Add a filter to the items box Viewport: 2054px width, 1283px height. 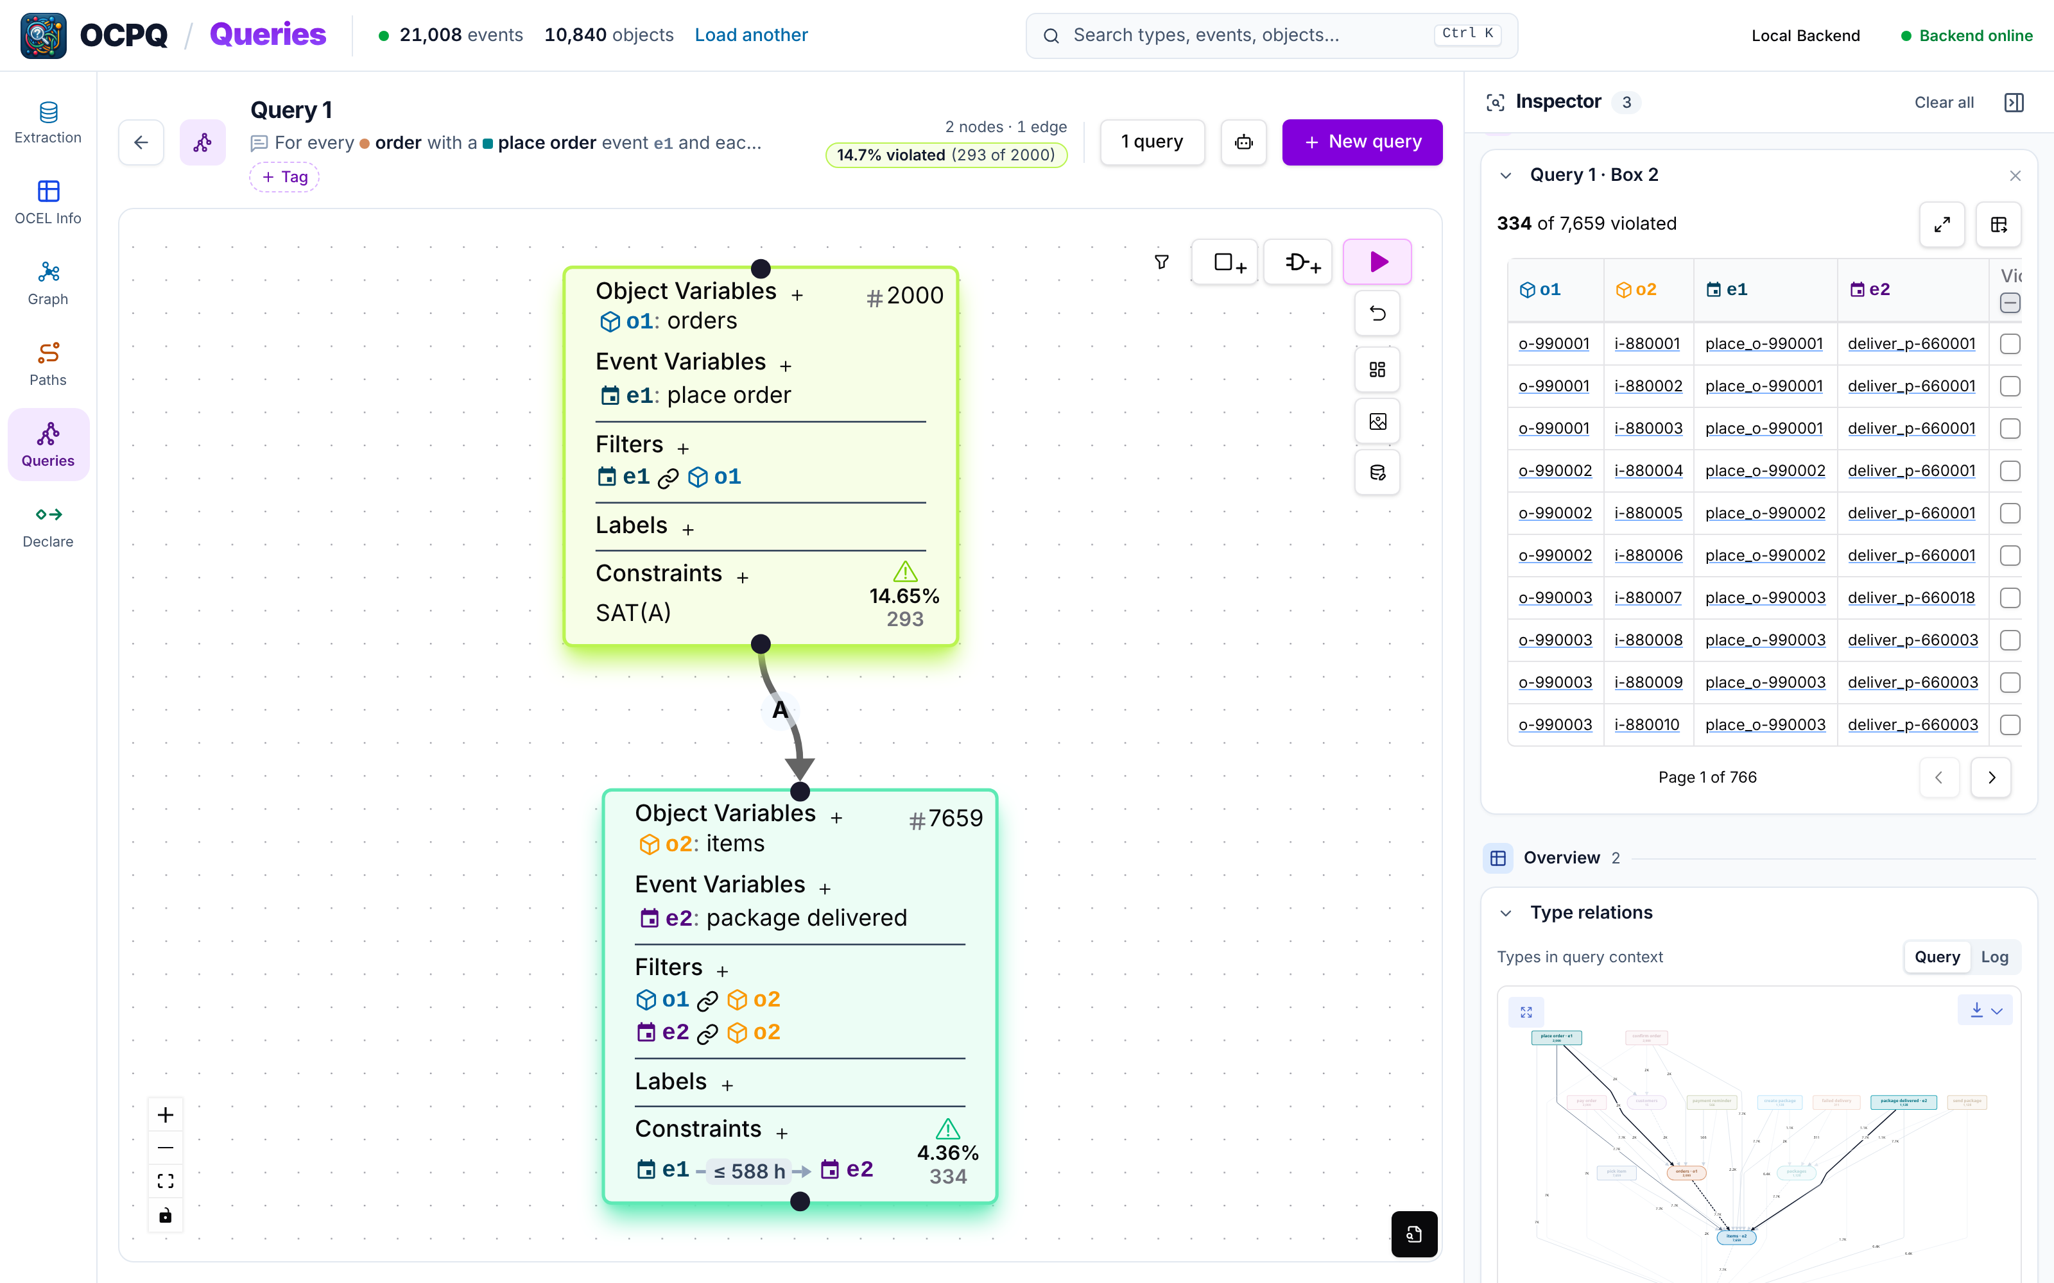pyautogui.click(x=722, y=972)
